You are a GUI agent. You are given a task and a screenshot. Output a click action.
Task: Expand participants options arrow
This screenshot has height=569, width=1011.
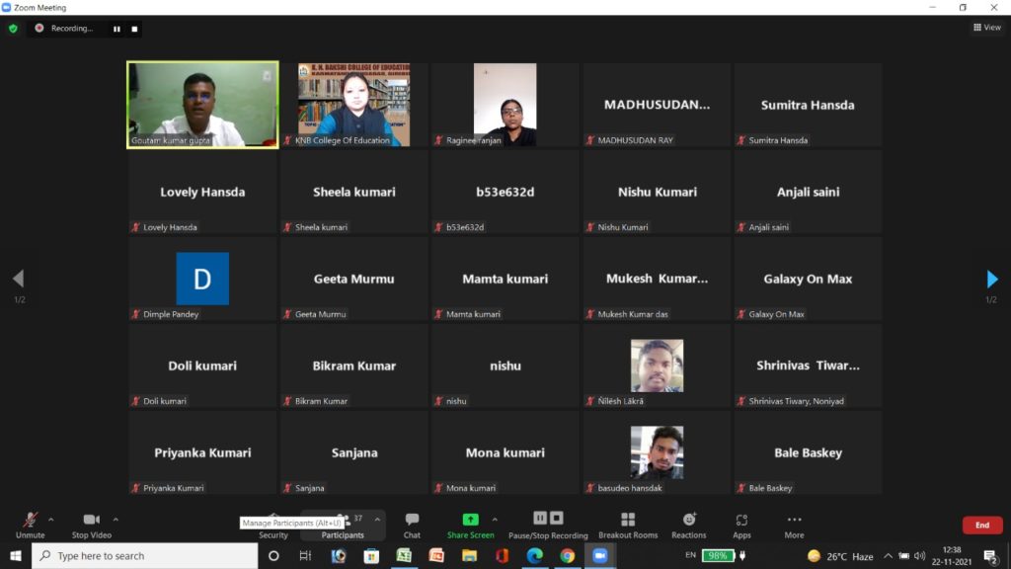(x=377, y=520)
